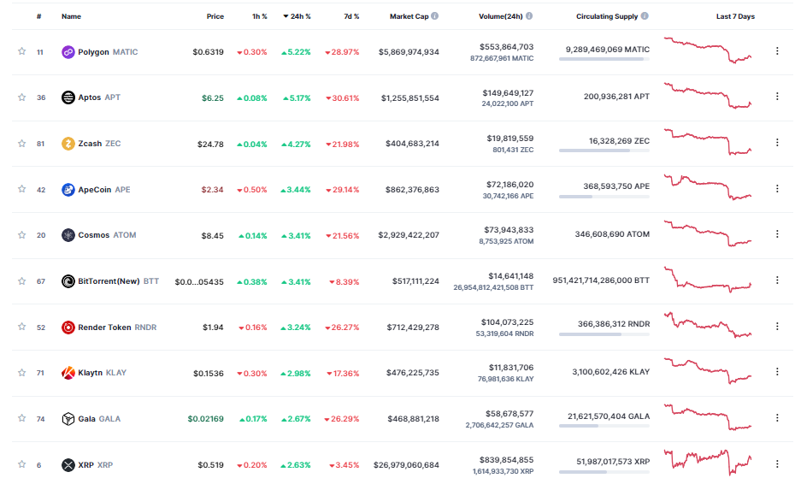Click XRP market cap $26,979,060,684
This screenshot has height=484, width=795.
[406, 464]
